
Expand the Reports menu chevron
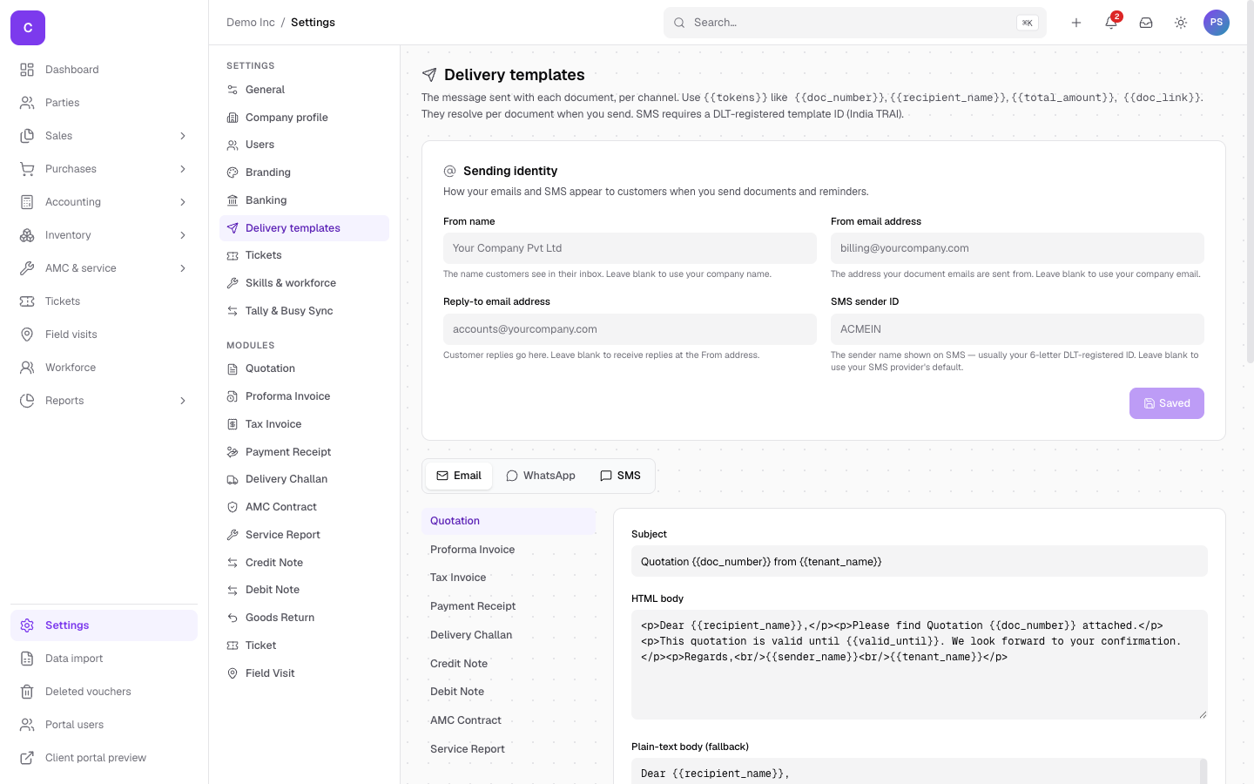pyautogui.click(x=183, y=401)
